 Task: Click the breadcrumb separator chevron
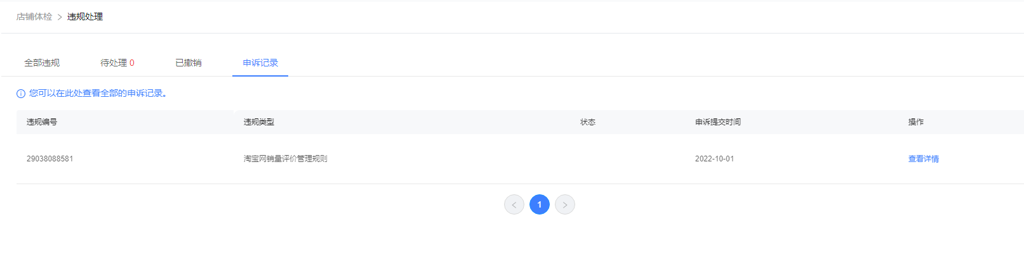(60, 17)
